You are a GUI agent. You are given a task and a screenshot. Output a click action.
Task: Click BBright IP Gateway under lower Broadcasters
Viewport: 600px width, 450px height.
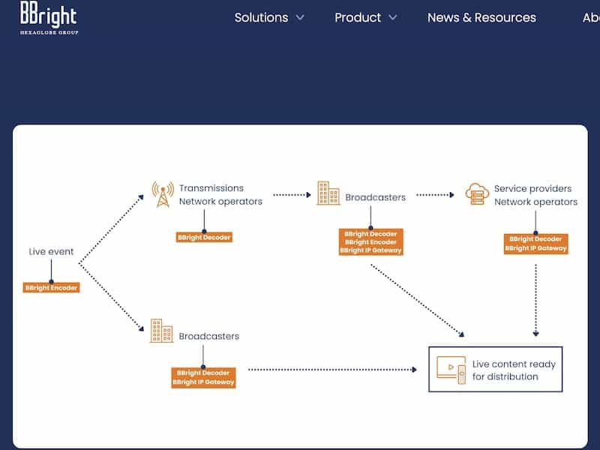pyautogui.click(x=203, y=382)
